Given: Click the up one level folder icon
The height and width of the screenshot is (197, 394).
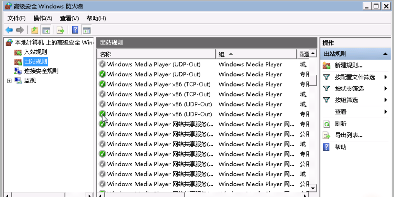Looking at the screenshot, I should tap(35, 30).
